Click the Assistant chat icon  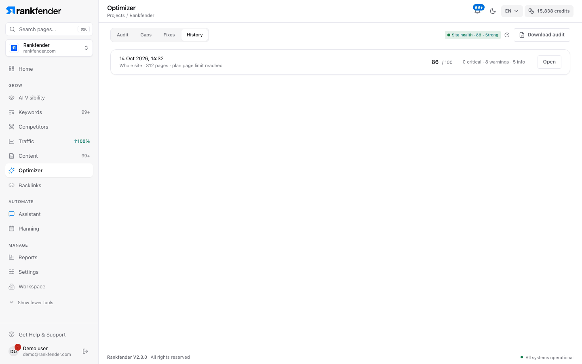point(12,214)
